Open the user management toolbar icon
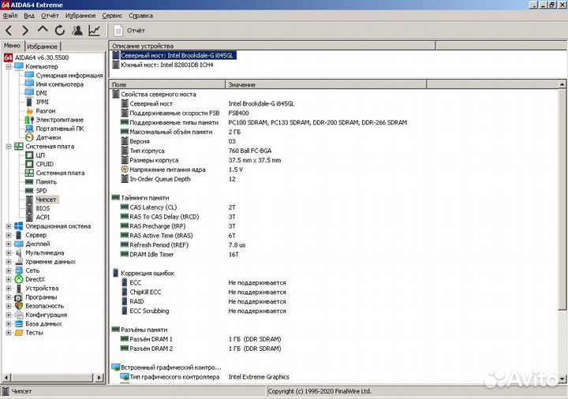Image resolution: width=568 pixels, height=399 pixels. point(77,31)
